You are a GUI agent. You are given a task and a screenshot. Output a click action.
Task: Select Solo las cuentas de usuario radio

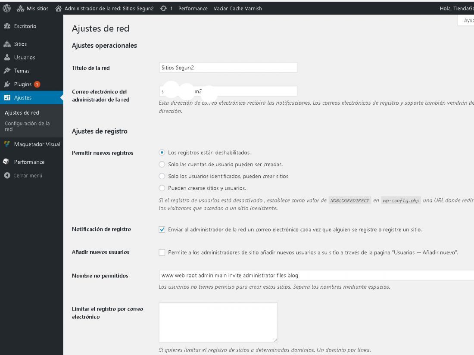click(162, 164)
